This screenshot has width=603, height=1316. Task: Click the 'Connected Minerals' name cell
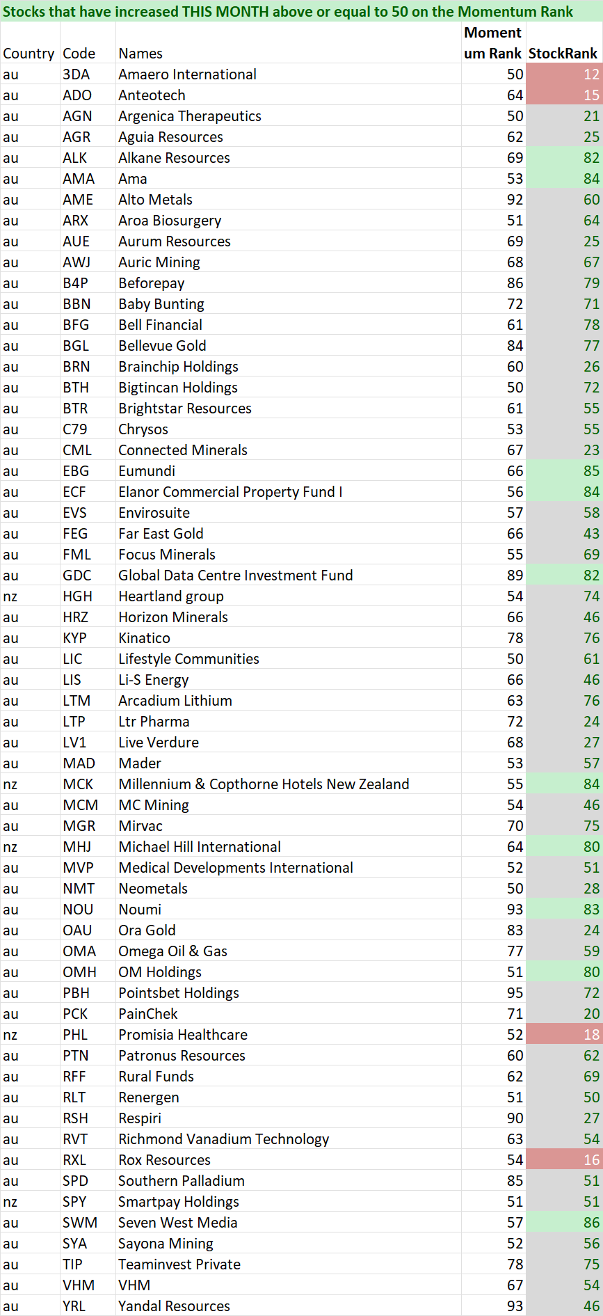coord(288,450)
